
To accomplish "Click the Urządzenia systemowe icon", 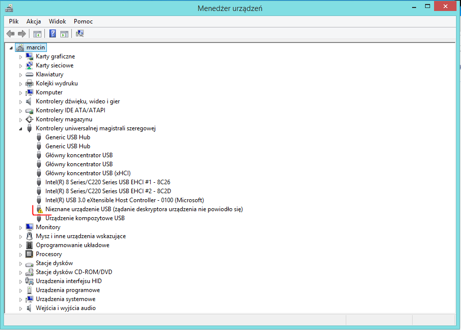I will 29,299.
